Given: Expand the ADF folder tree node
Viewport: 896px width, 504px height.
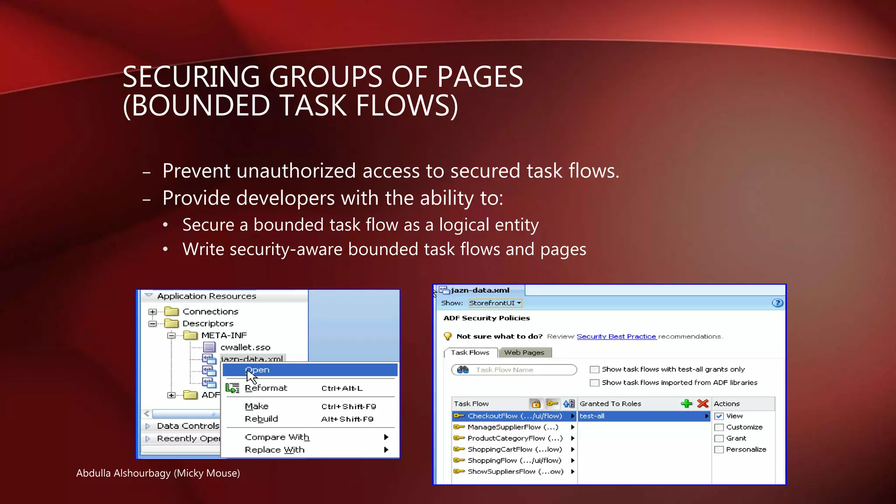Looking at the screenshot, I should (x=171, y=395).
